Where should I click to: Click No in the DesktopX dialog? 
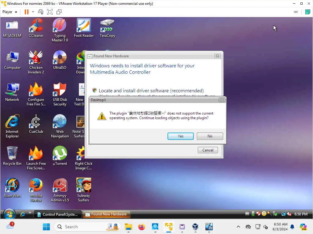[210, 136]
